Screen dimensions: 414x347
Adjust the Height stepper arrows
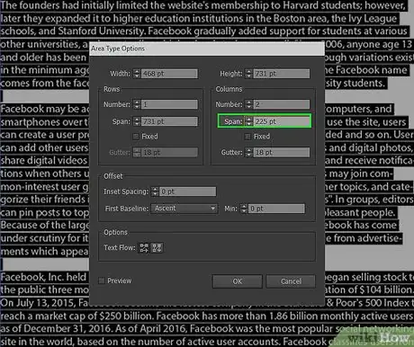248,74
